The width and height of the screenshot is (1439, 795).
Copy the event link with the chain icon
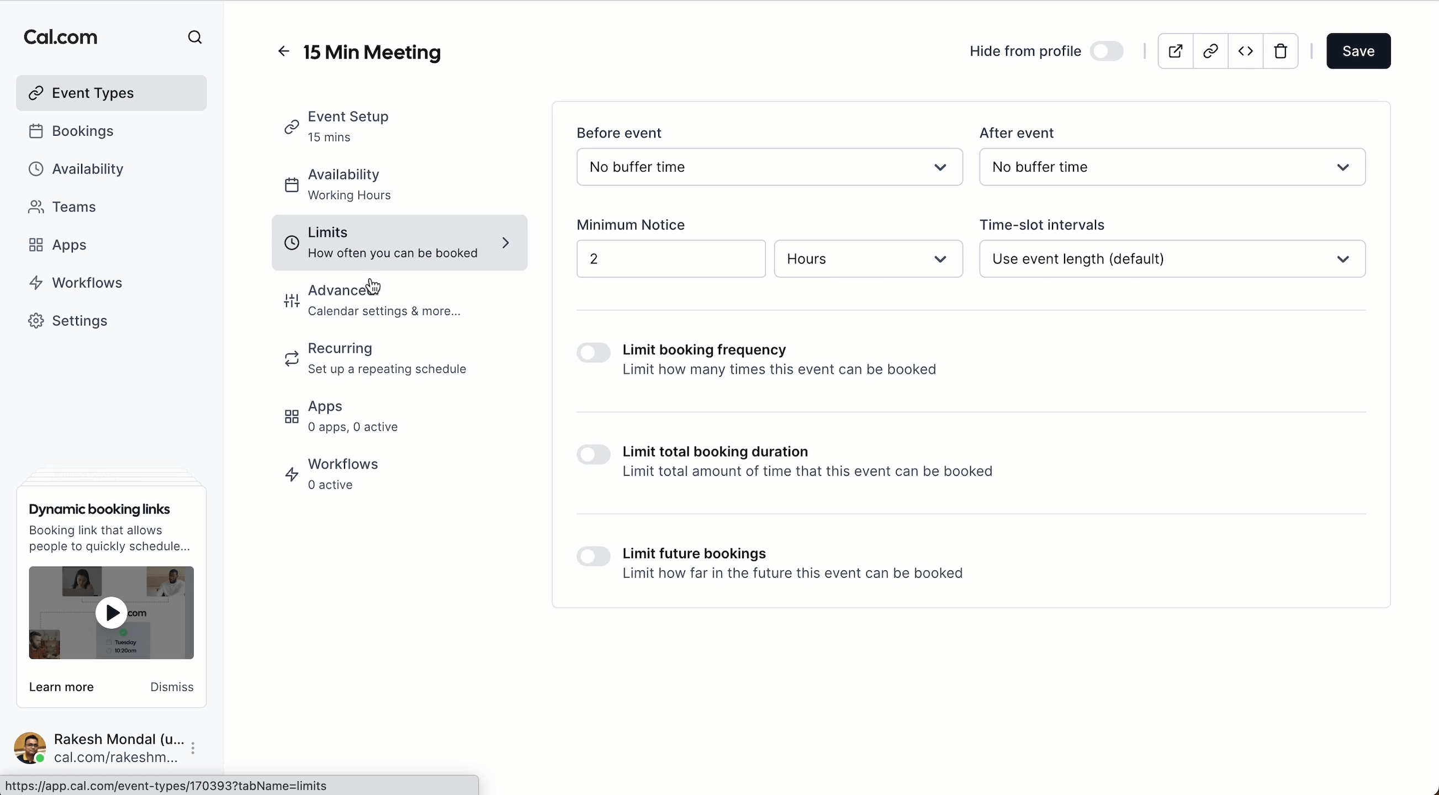1210,51
